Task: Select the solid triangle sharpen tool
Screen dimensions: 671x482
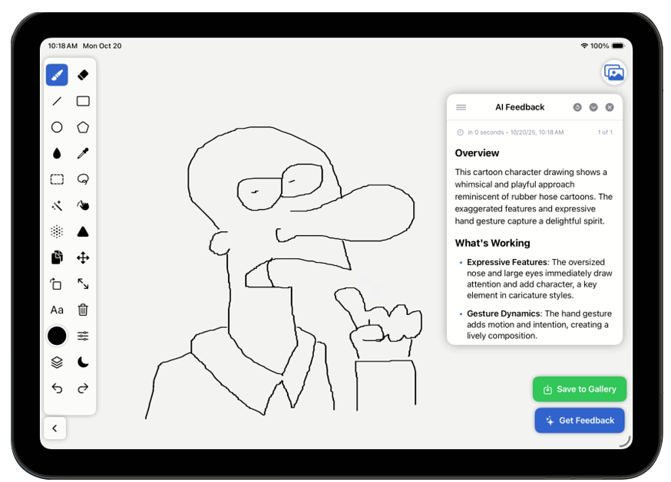Action: click(x=83, y=231)
